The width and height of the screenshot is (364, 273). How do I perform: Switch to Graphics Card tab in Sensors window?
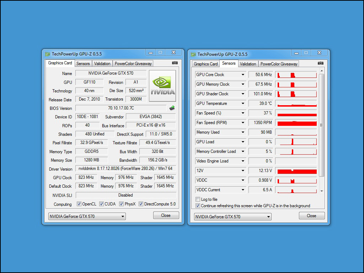206,64
